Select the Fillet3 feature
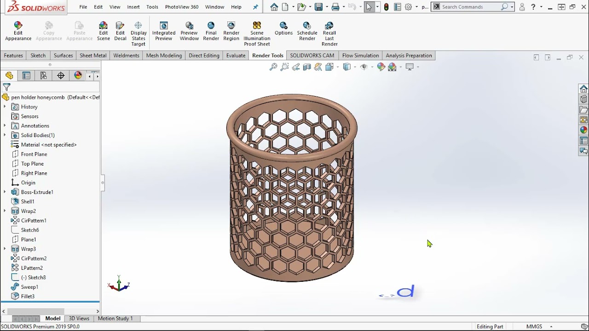 [28, 297]
